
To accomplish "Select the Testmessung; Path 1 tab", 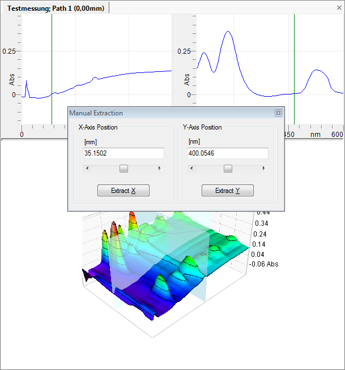I will coord(54,7).
